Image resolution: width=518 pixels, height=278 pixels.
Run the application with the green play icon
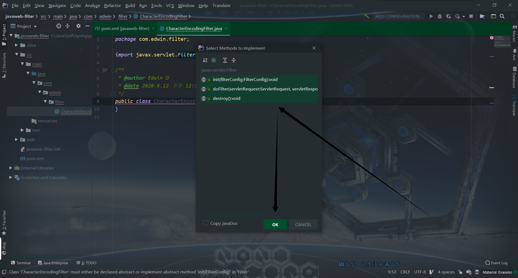(x=431, y=16)
